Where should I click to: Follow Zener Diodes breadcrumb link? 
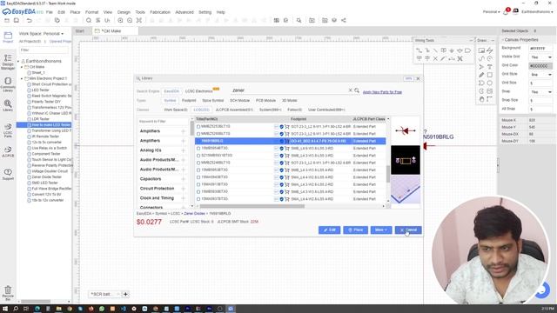[195, 214]
